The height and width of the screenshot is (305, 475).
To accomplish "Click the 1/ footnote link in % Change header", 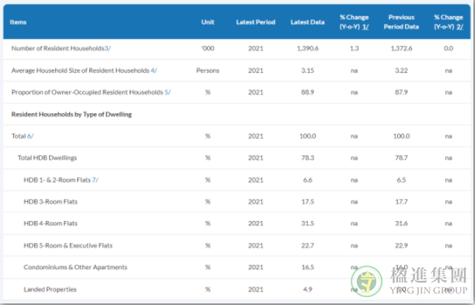I will pyautogui.click(x=365, y=27).
